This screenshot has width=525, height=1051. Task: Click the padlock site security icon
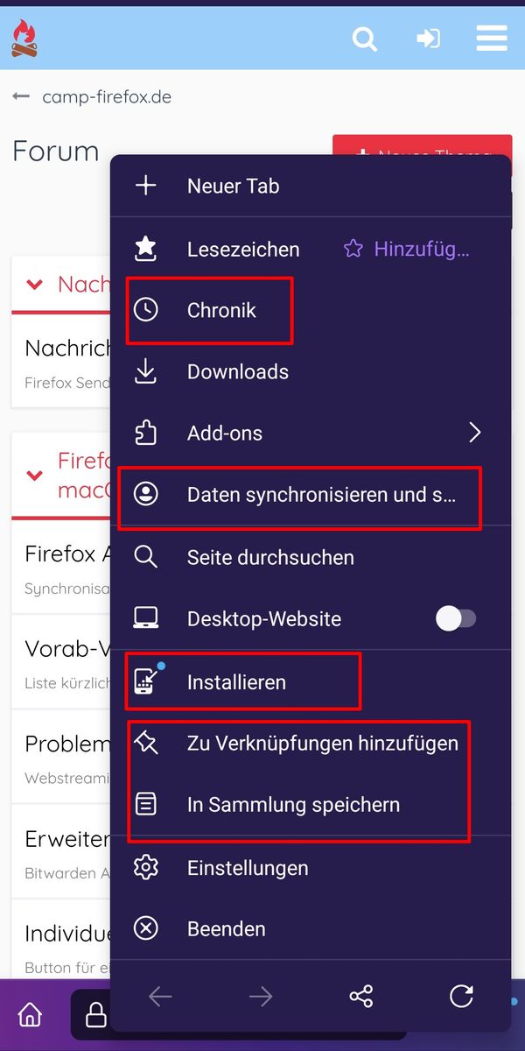95,1015
